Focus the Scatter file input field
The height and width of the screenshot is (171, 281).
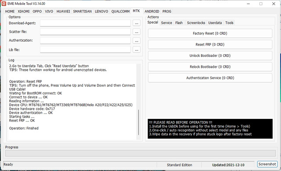(85, 32)
